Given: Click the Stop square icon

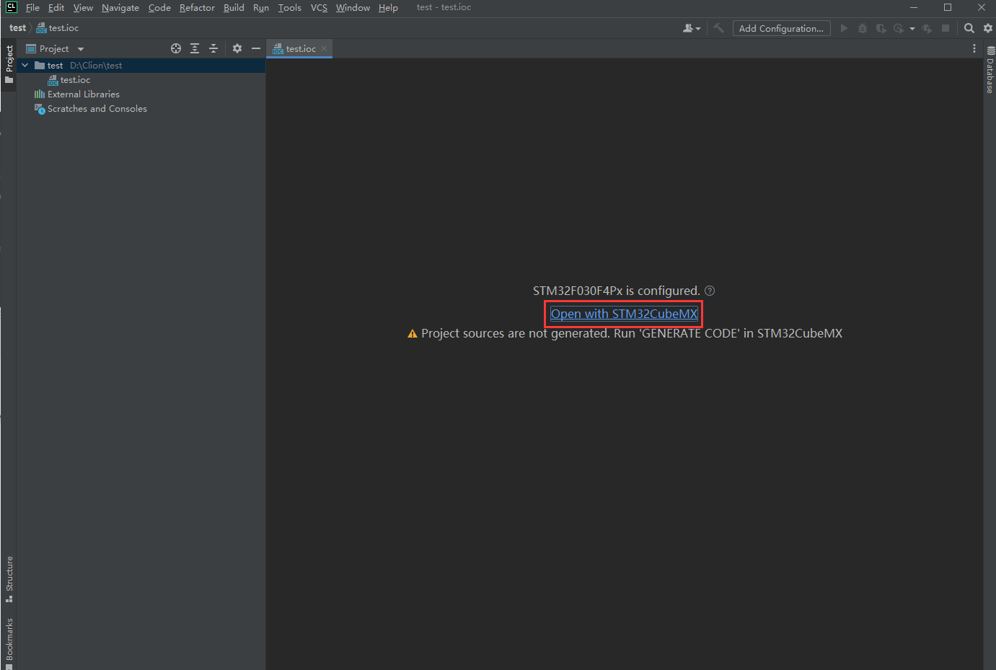Looking at the screenshot, I should pos(946,28).
